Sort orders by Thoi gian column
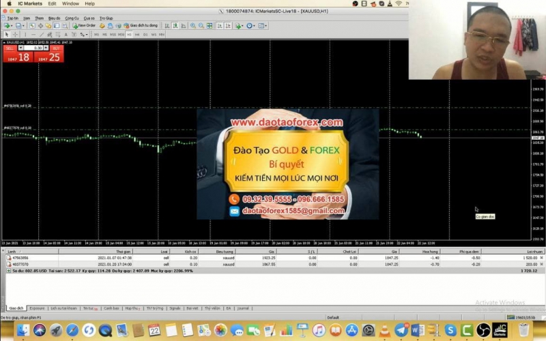 point(96,251)
